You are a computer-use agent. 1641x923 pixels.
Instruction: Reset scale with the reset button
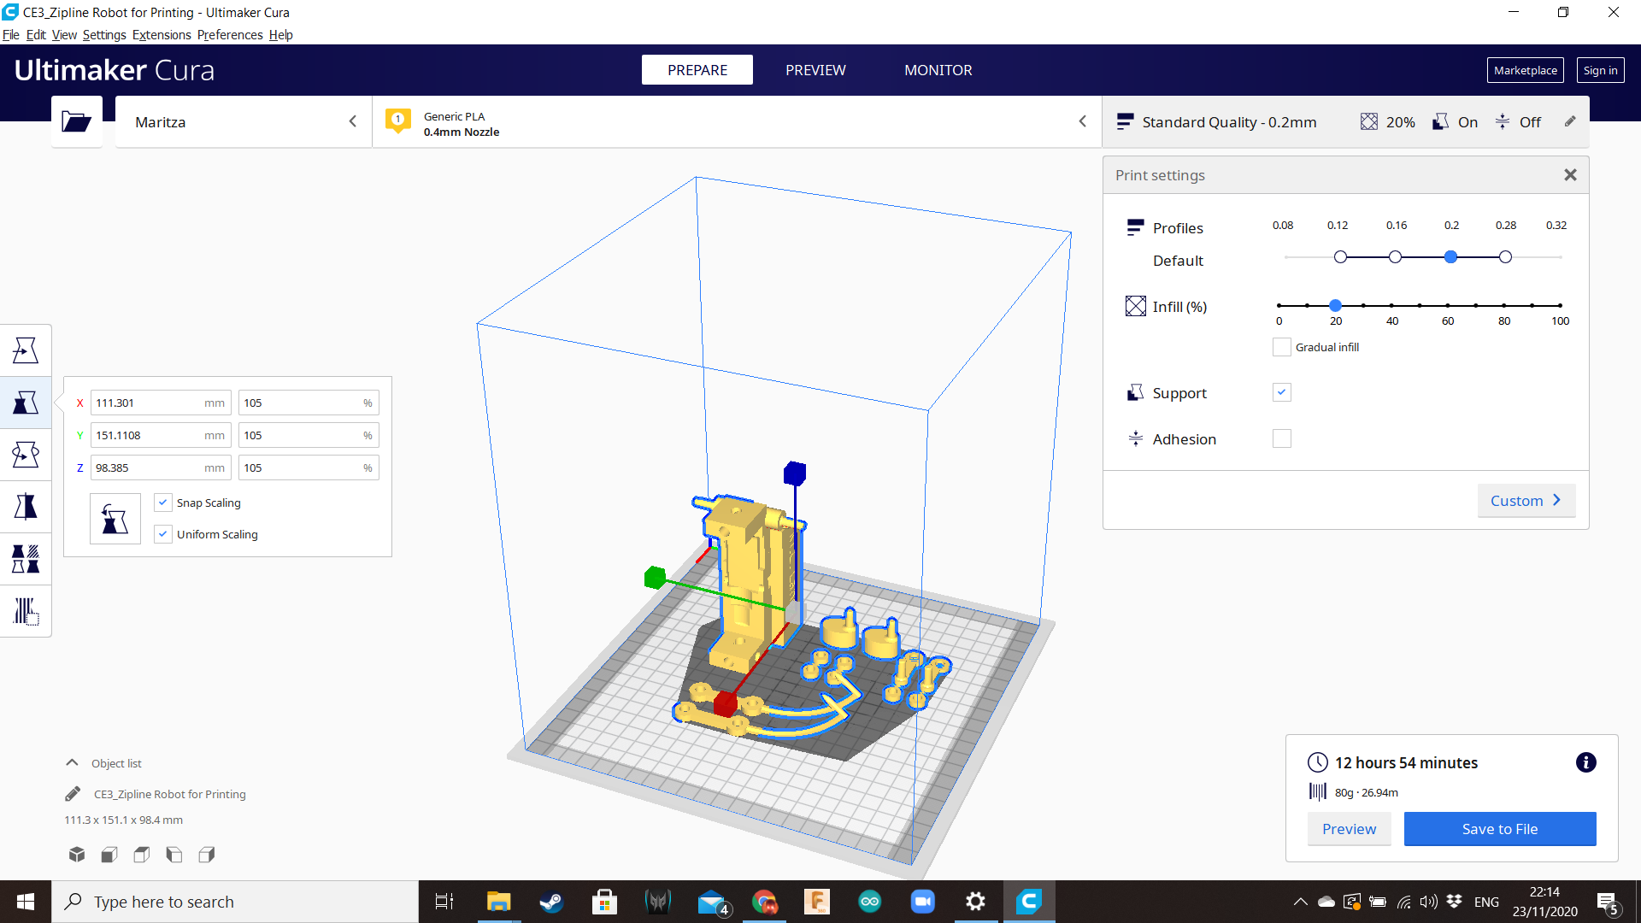click(x=115, y=519)
